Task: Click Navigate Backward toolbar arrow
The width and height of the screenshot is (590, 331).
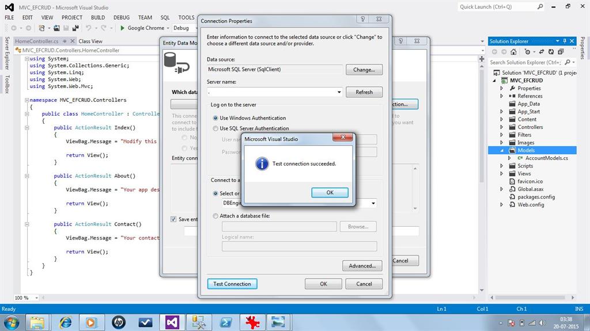Action: coord(14,28)
